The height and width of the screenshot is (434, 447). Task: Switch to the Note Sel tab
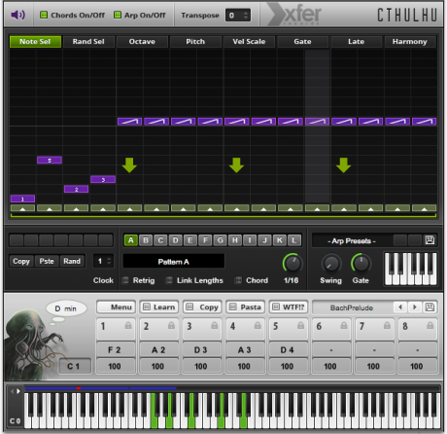tap(35, 42)
